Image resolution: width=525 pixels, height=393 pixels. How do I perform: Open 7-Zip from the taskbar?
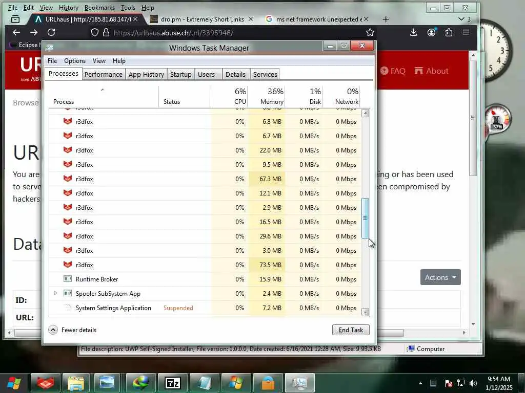click(172, 383)
